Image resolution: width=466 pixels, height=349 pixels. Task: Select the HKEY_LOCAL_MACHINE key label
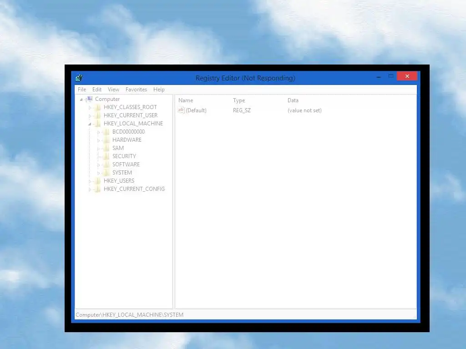pyautogui.click(x=133, y=124)
